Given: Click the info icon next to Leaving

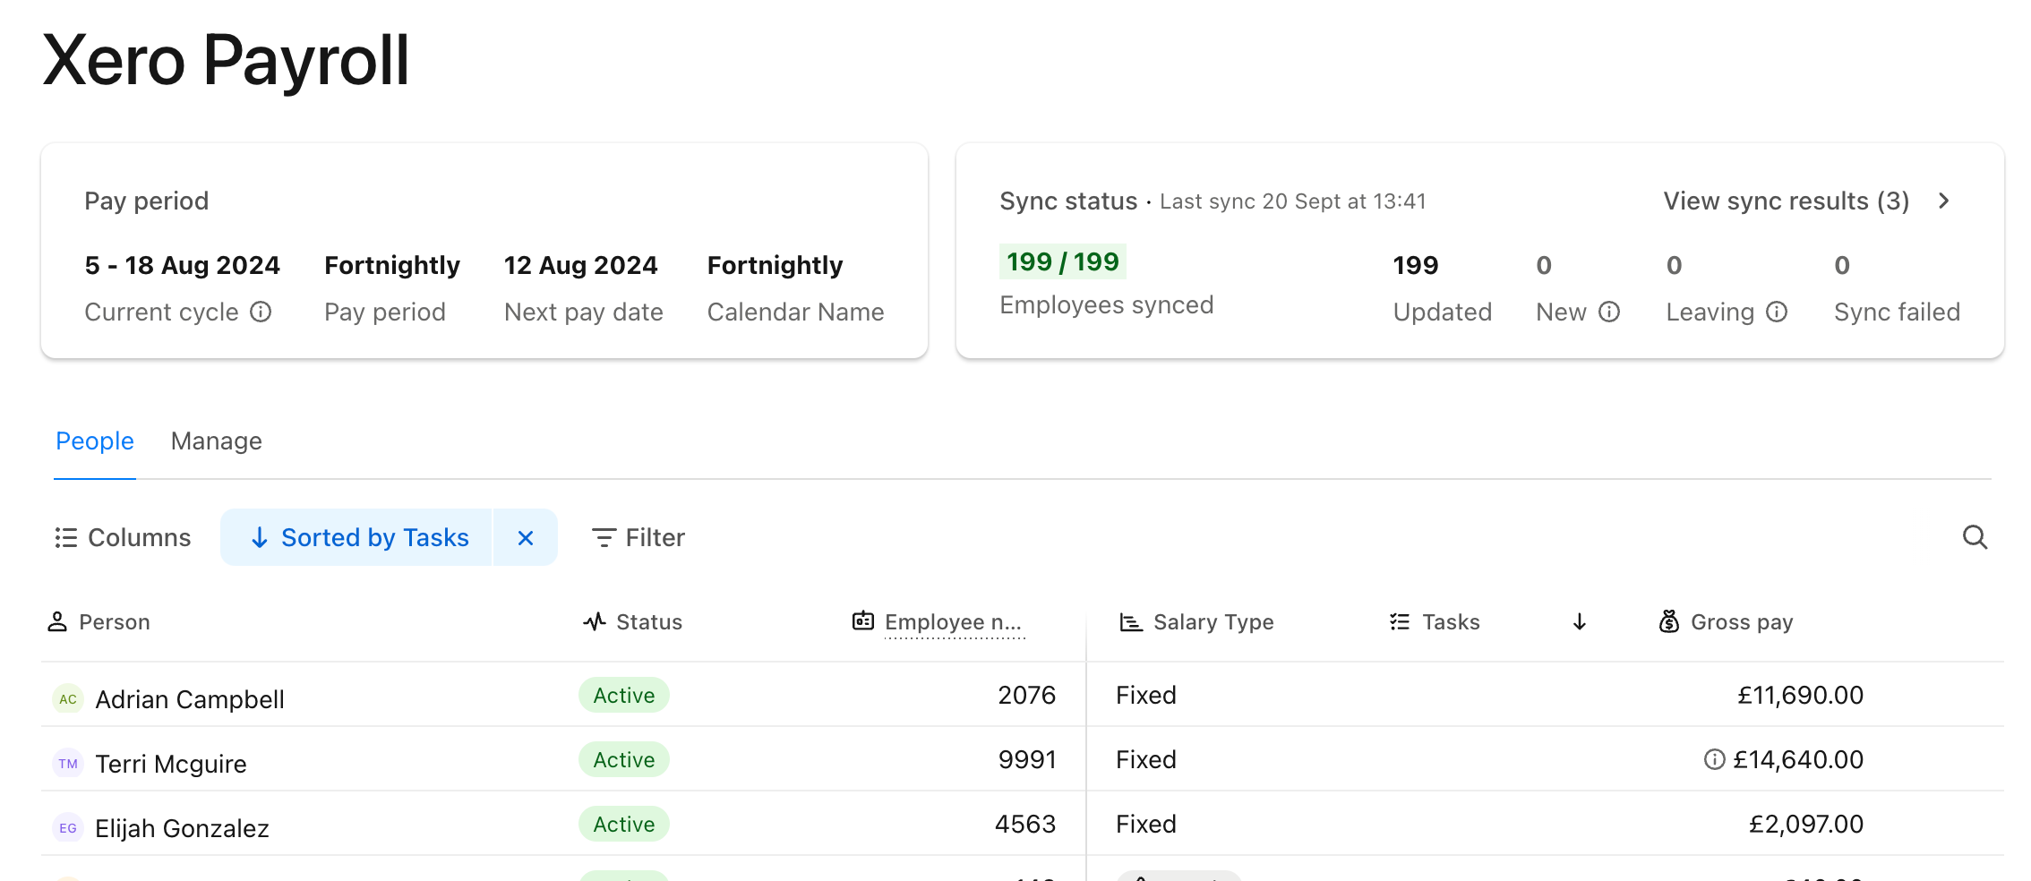Looking at the screenshot, I should tap(1777, 312).
